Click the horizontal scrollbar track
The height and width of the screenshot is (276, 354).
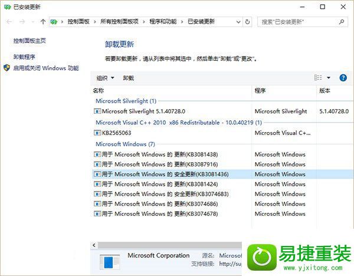[x=170, y=245]
